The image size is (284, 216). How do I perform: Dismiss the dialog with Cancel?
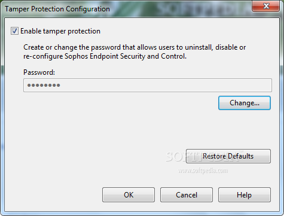[x=187, y=194]
